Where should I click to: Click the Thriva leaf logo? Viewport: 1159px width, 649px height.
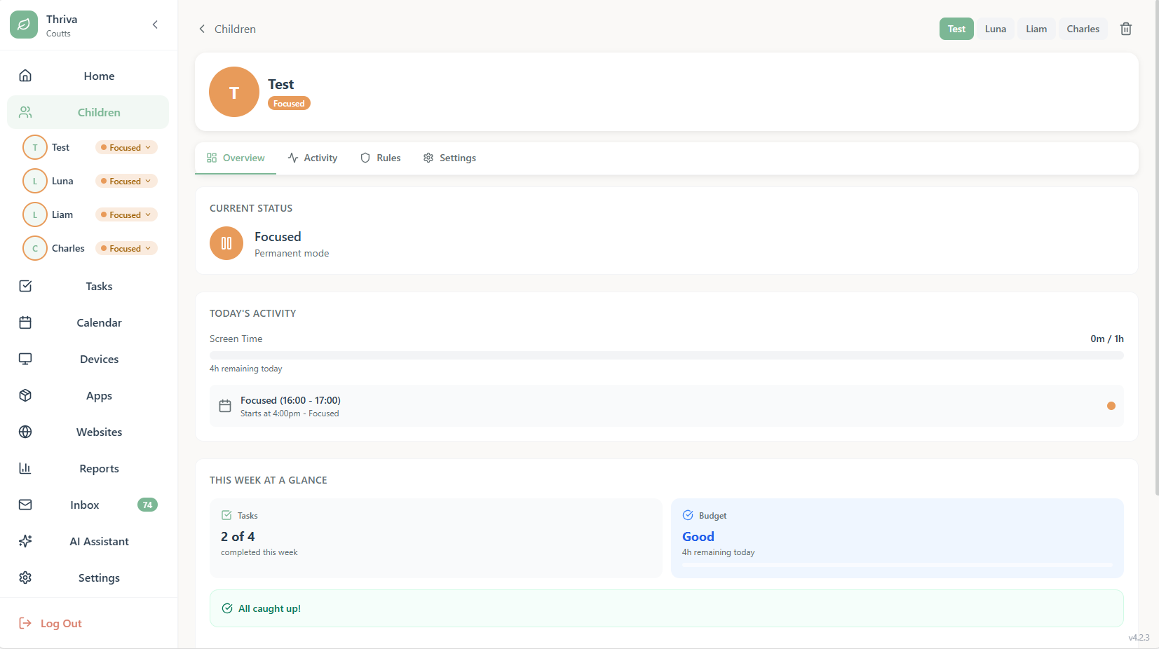pos(24,25)
